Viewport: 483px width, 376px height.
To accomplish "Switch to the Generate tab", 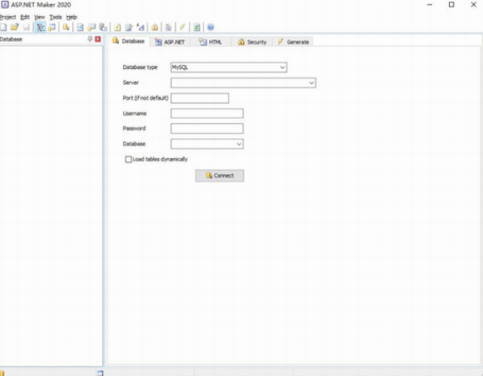I will [x=293, y=41].
